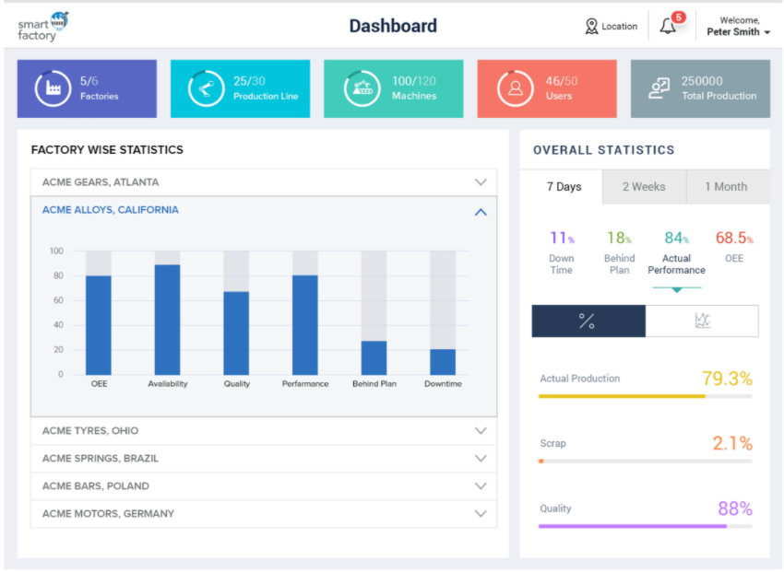Image resolution: width=784 pixels, height=572 pixels.
Task: Click the Total Production transfer icon
Action: pos(659,89)
